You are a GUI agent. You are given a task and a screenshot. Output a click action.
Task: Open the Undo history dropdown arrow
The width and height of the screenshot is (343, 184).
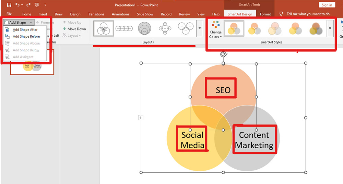[22, 5]
